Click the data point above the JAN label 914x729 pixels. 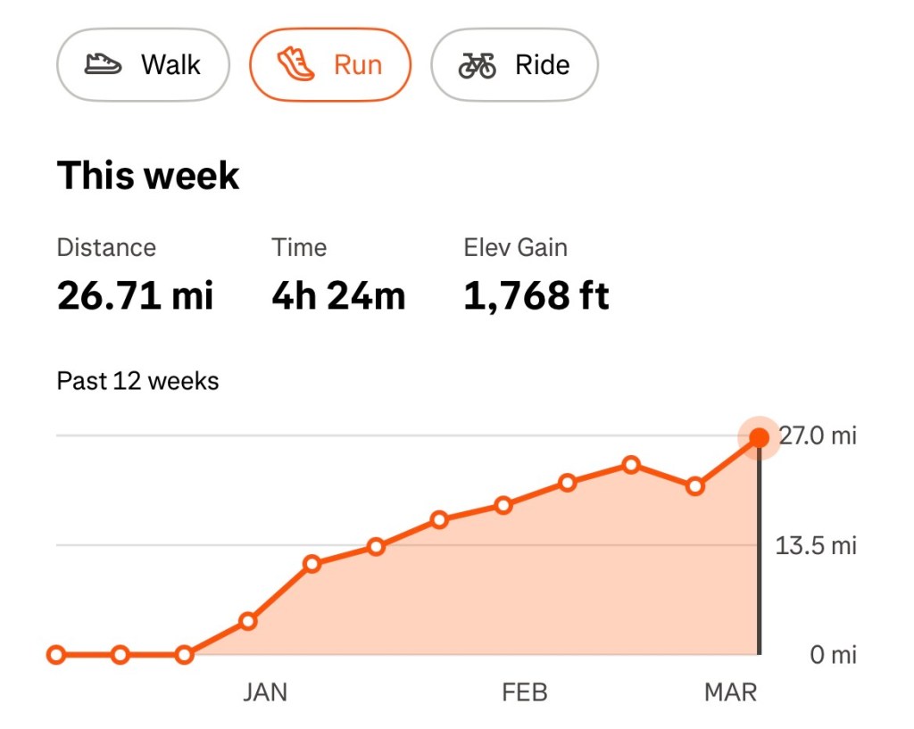click(x=248, y=621)
